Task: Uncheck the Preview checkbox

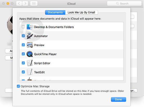Action: tap(23, 45)
